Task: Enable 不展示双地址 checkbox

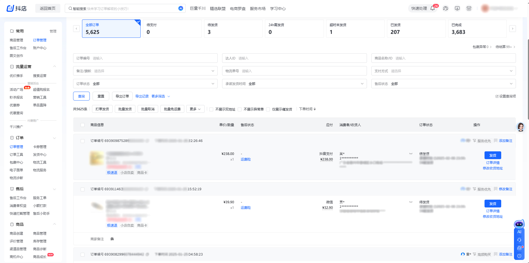Action: tap(211, 109)
